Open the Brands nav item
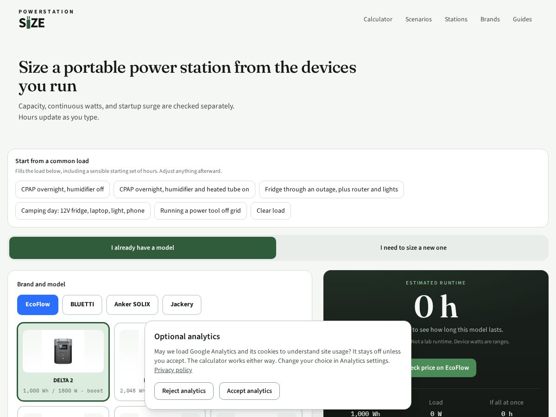The width and height of the screenshot is (556, 417). (490, 19)
